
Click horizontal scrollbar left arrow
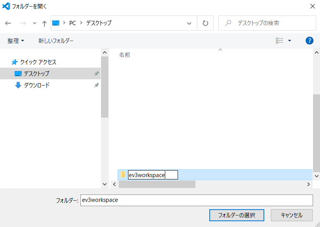114,184
